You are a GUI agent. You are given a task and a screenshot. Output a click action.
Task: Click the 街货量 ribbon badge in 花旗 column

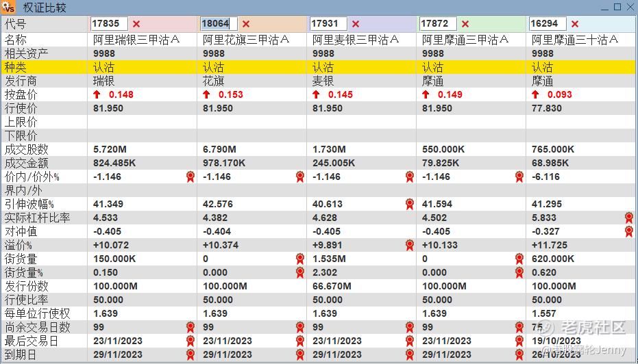[300, 259]
